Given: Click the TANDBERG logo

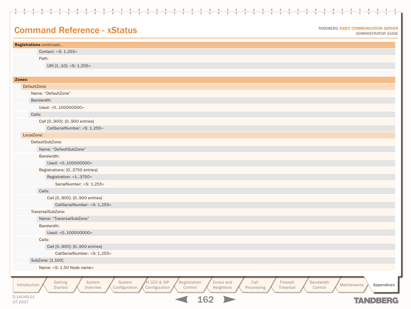Looking at the screenshot, I should (376, 300).
